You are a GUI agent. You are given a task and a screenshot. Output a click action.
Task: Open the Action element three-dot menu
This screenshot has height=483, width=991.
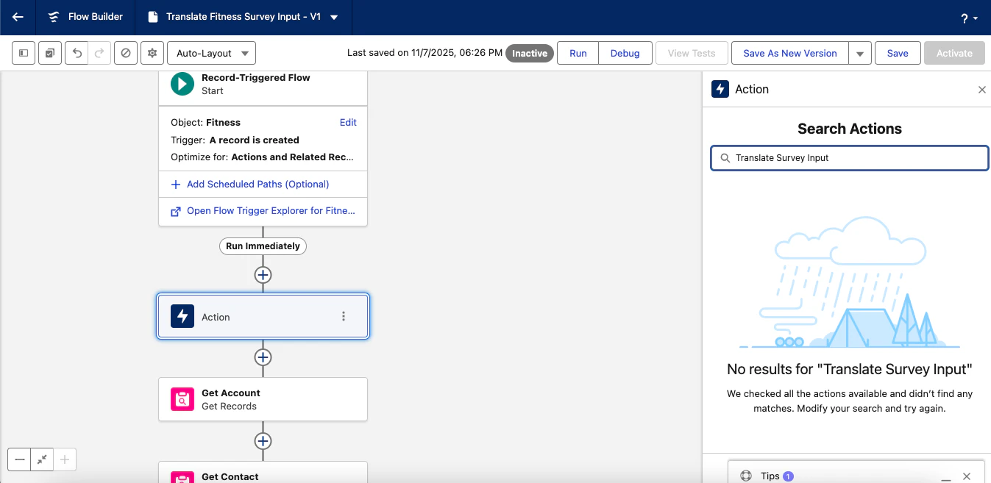[x=343, y=316]
